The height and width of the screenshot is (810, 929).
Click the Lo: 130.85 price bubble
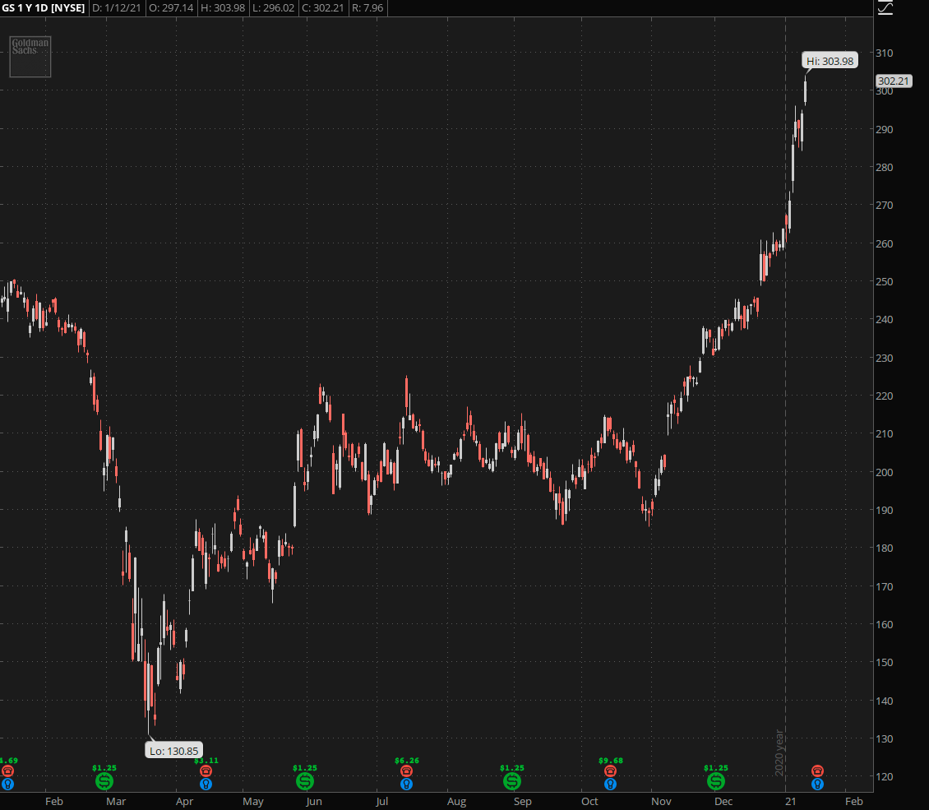(173, 750)
